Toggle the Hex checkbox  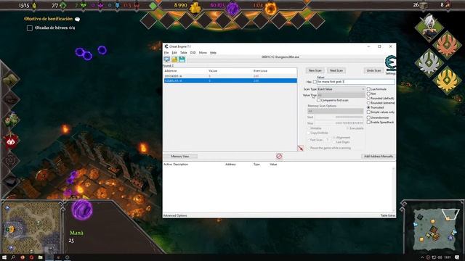click(x=315, y=82)
